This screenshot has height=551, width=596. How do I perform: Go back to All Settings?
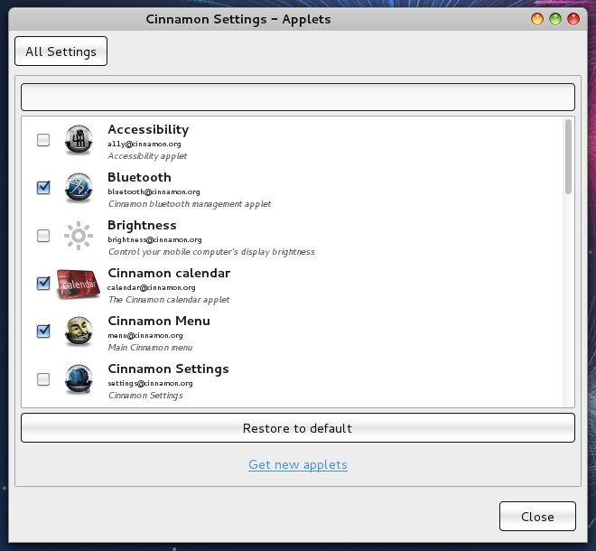click(x=61, y=51)
